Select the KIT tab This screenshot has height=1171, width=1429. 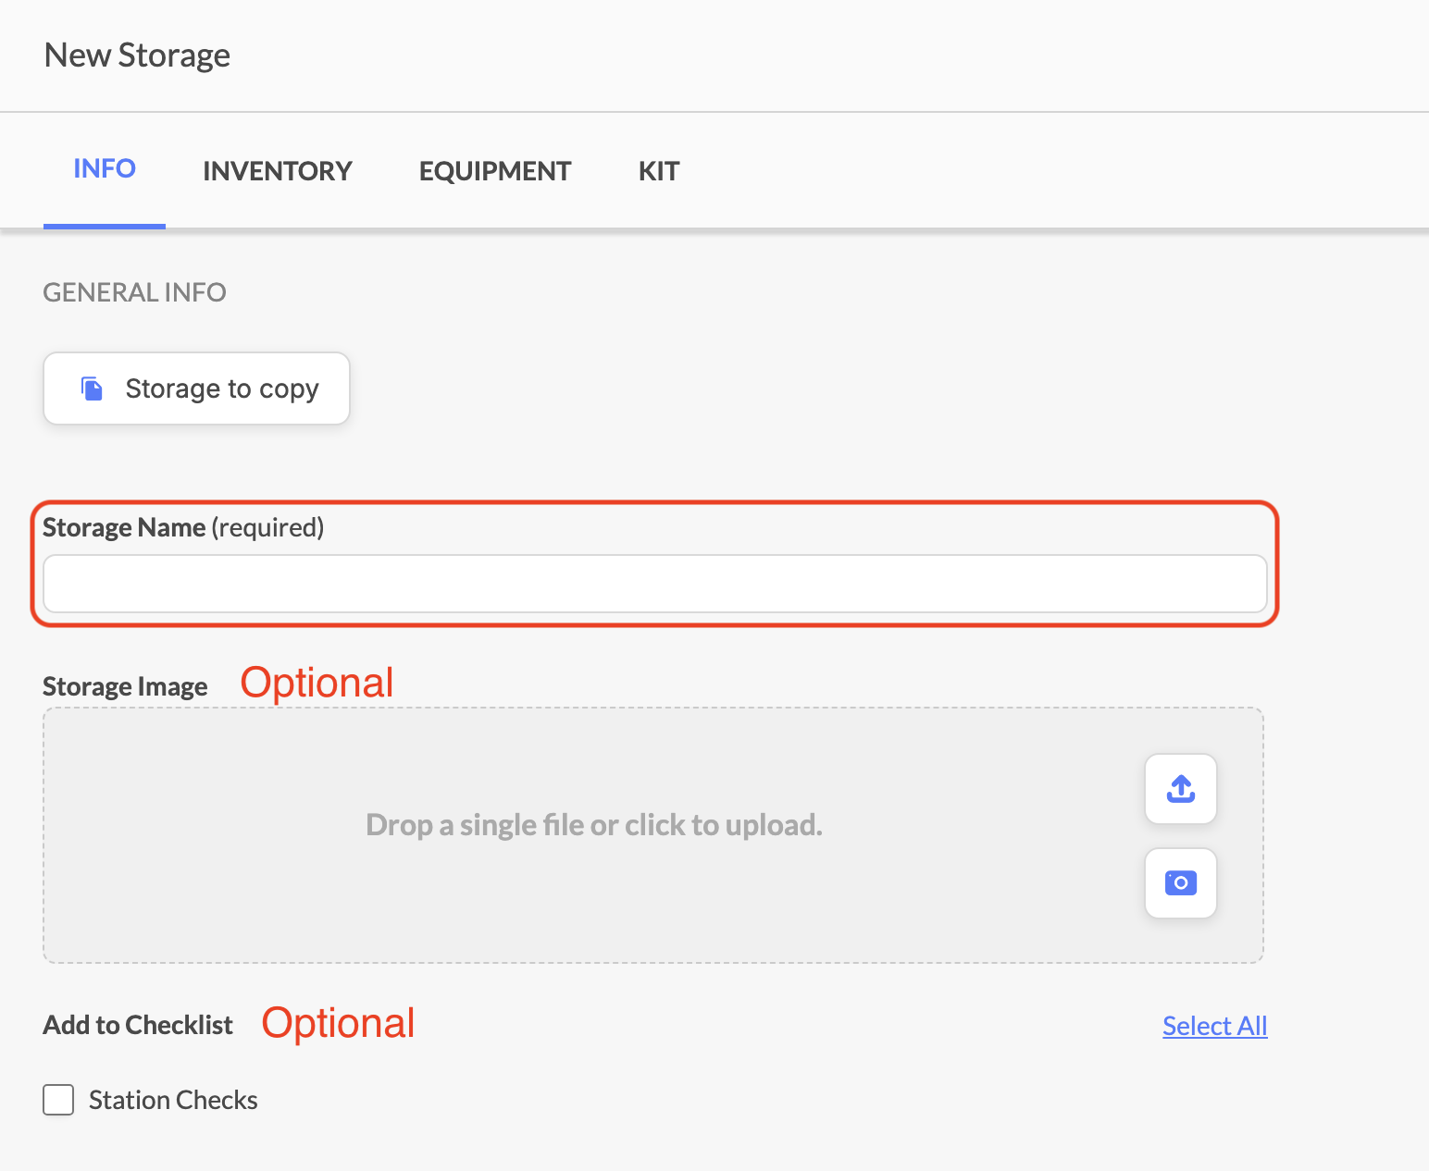[659, 171]
